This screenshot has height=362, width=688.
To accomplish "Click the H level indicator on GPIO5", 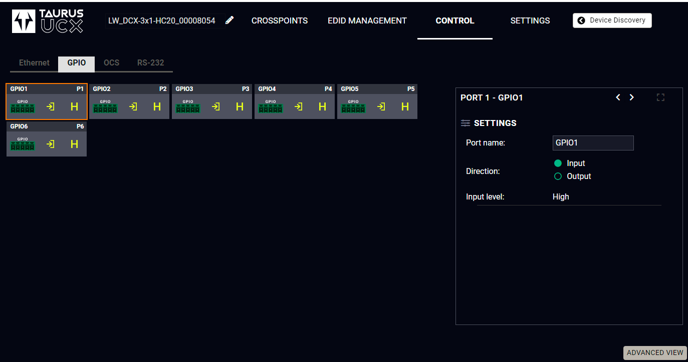I will click(405, 106).
